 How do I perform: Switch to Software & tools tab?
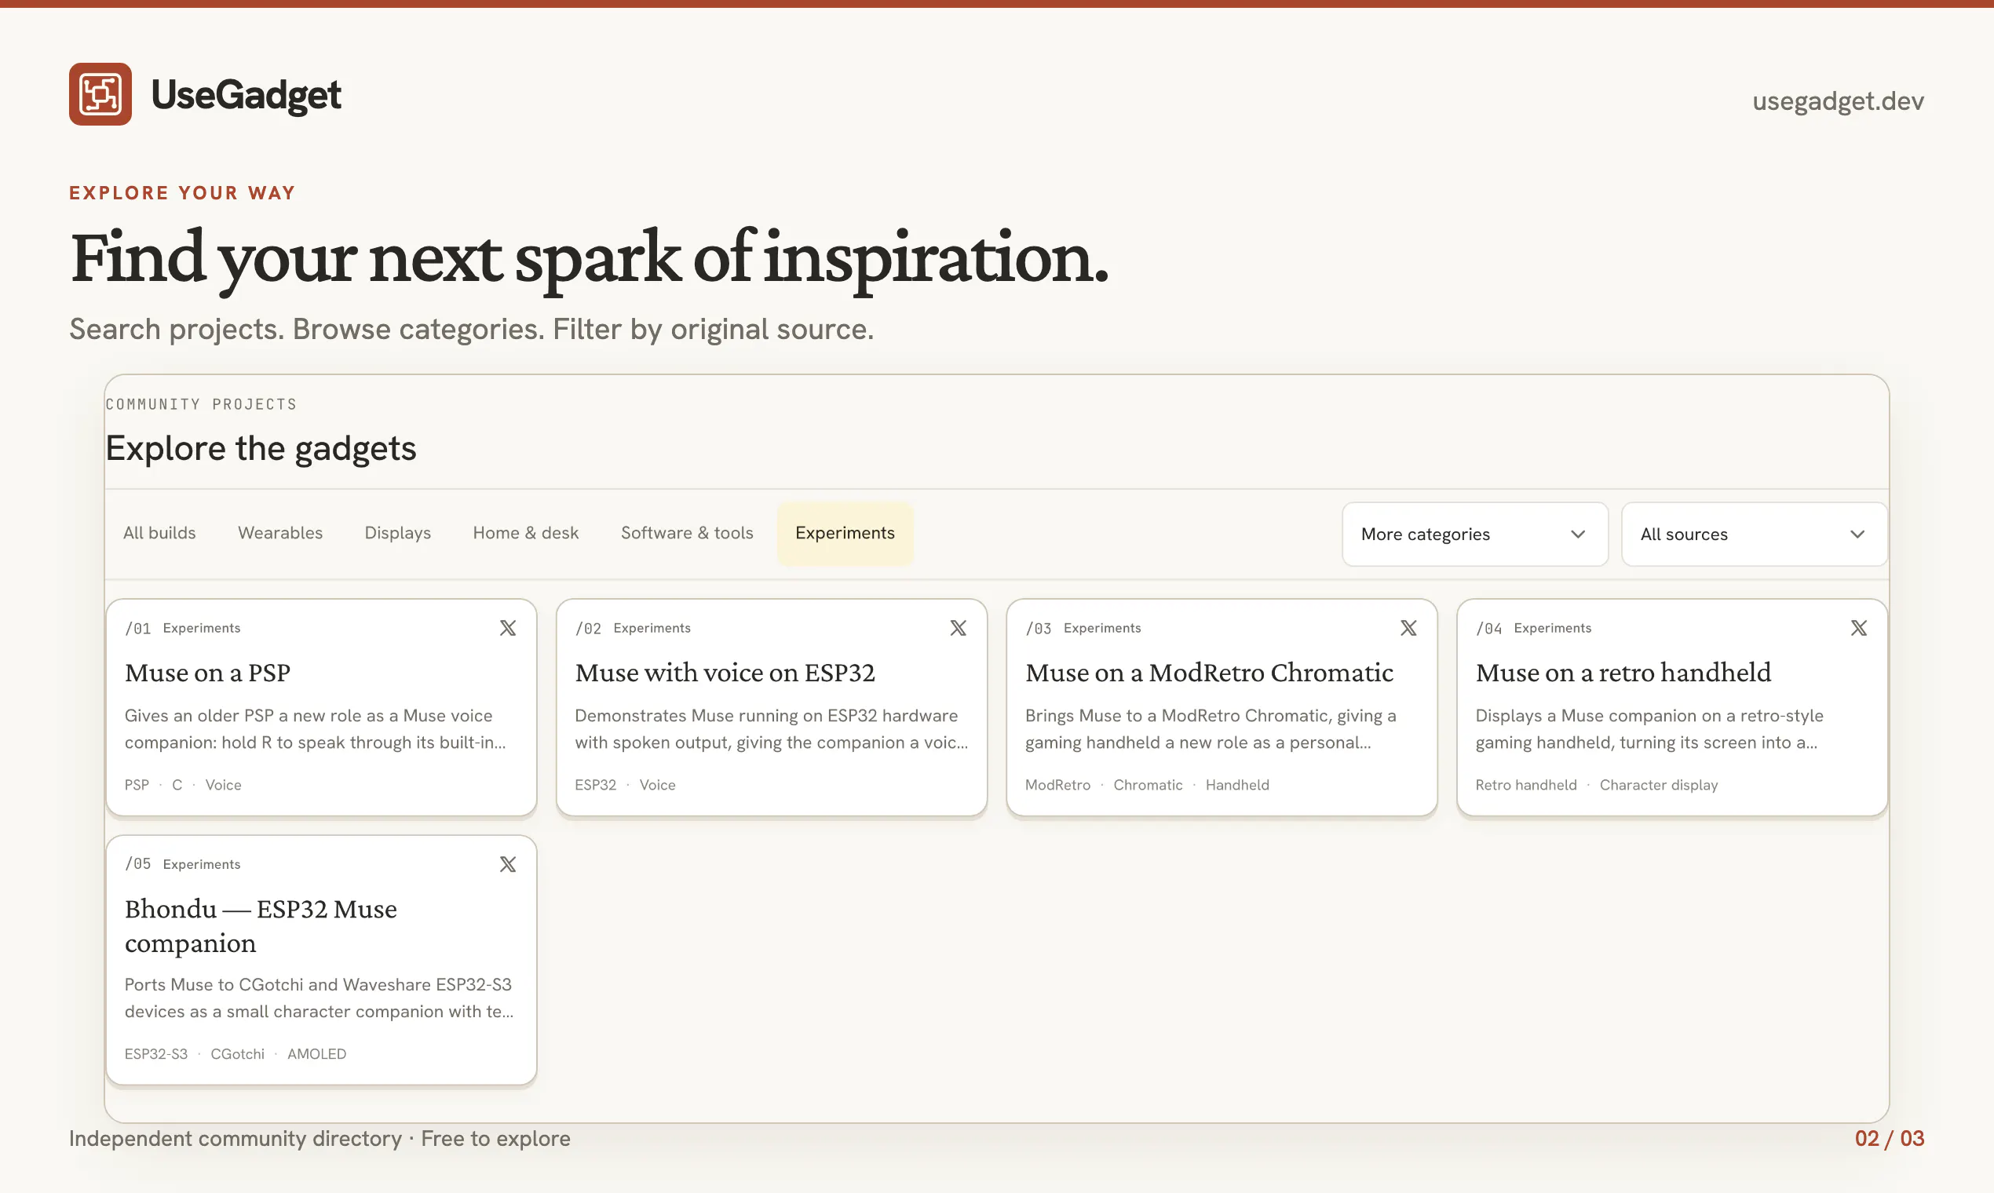(x=687, y=533)
